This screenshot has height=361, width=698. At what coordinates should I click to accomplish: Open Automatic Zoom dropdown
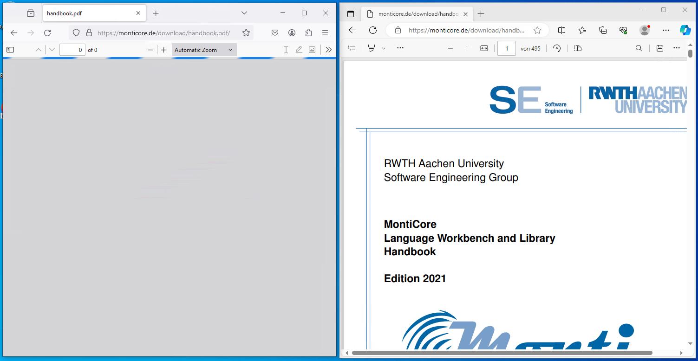pyautogui.click(x=204, y=50)
